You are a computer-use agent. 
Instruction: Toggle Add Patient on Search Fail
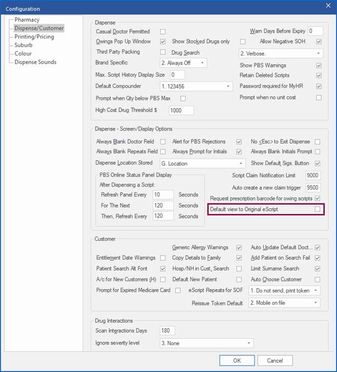317,258
